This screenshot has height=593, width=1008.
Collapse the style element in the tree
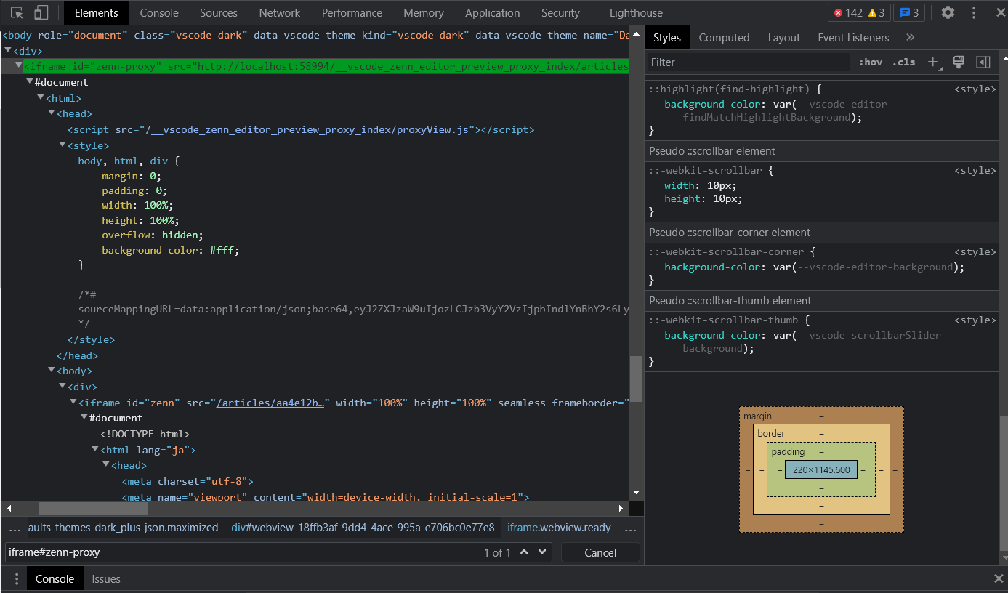click(x=62, y=145)
